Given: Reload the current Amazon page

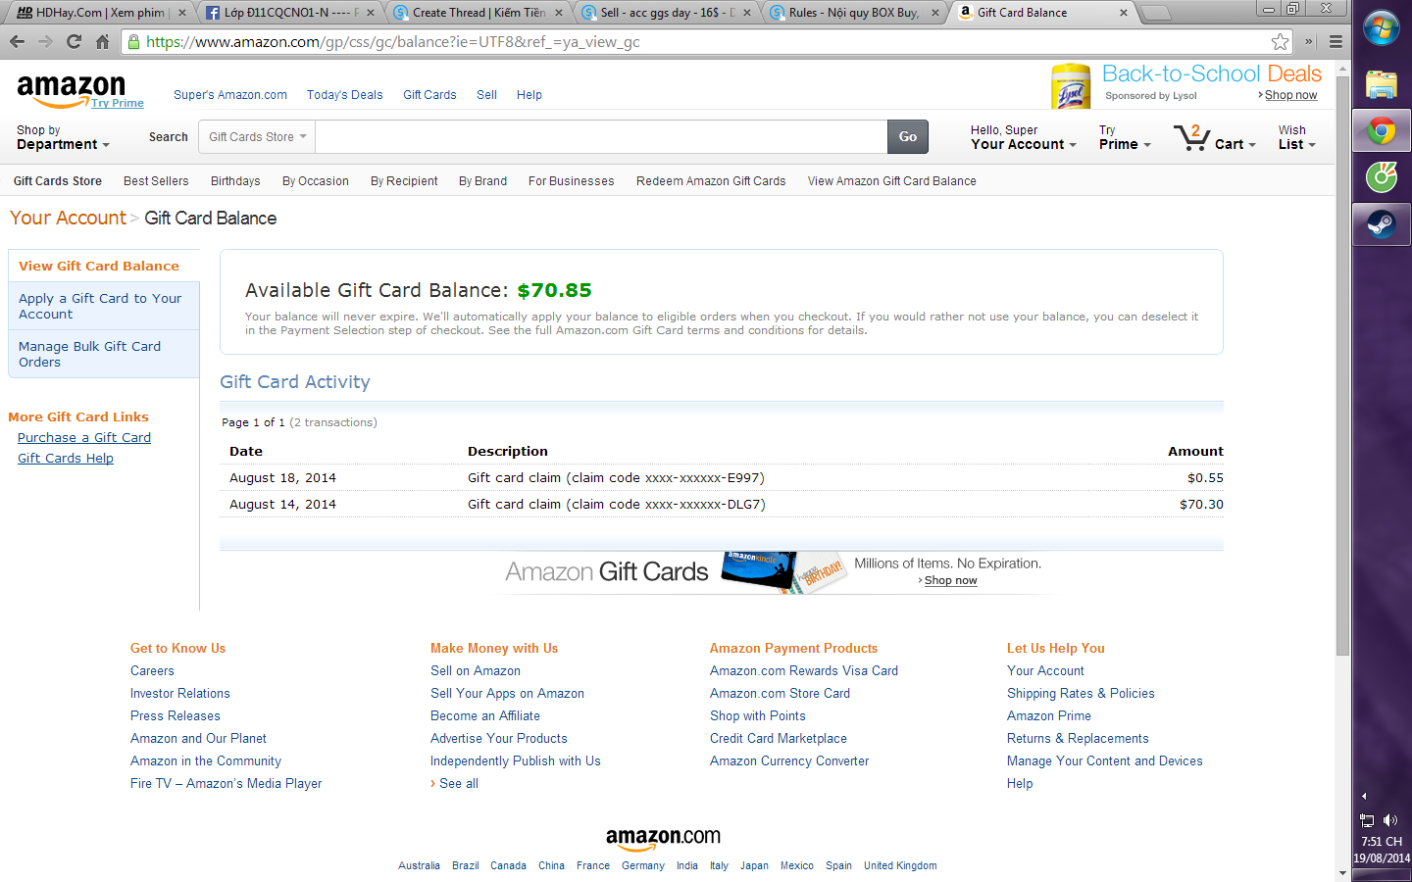Looking at the screenshot, I should [x=74, y=41].
